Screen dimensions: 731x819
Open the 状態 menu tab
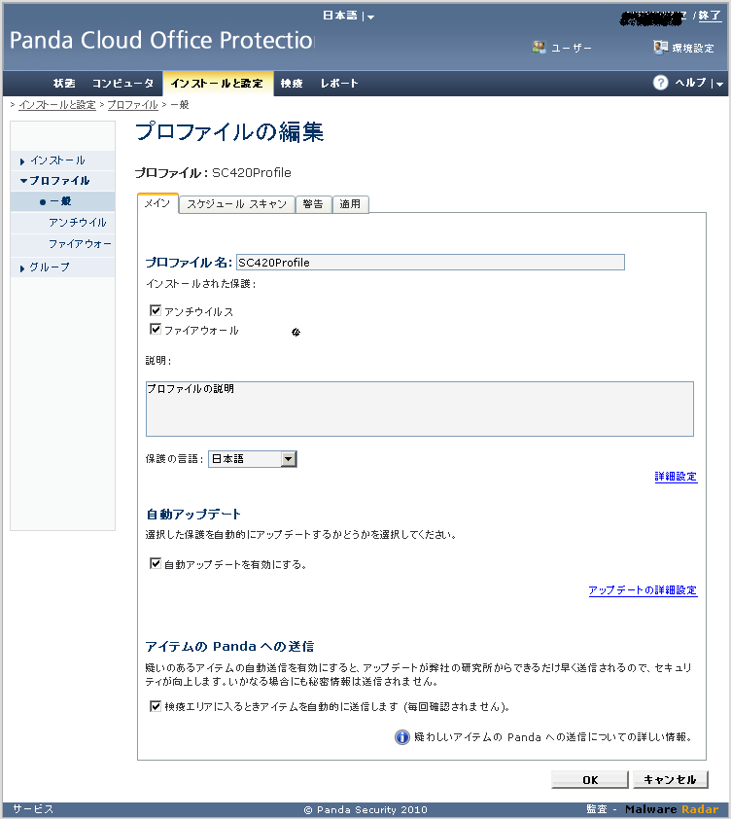coord(64,83)
